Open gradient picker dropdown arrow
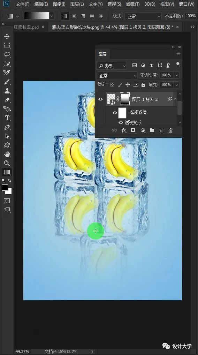Image resolution: width=198 pixels, height=355 pixels. pyautogui.click(x=52, y=16)
